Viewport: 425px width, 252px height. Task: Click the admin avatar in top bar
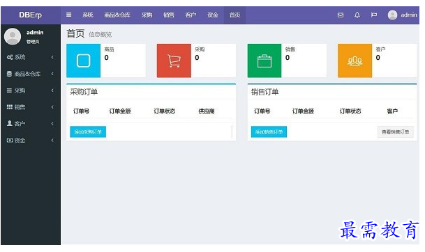[392, 15]
